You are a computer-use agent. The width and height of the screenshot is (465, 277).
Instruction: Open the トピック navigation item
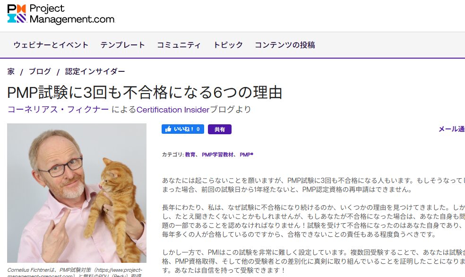228,45
